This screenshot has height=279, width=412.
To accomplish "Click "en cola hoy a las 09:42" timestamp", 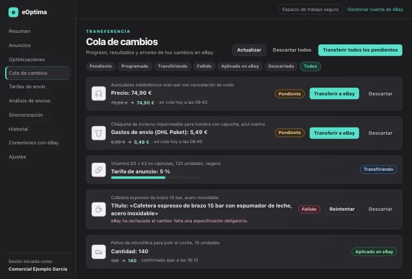I will click(x=183, y=102).
